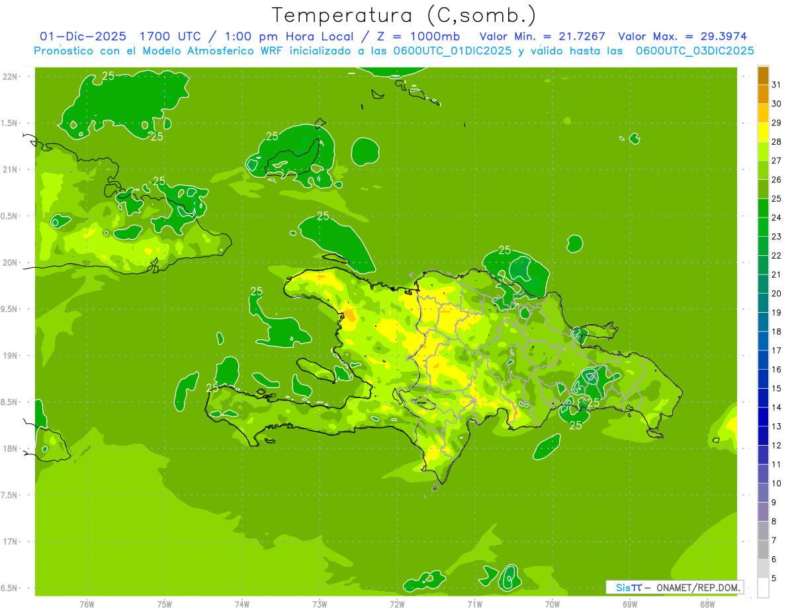
Task: Select 'Valor Max. = 29.3974' text
Action: (x=682, y=36)
